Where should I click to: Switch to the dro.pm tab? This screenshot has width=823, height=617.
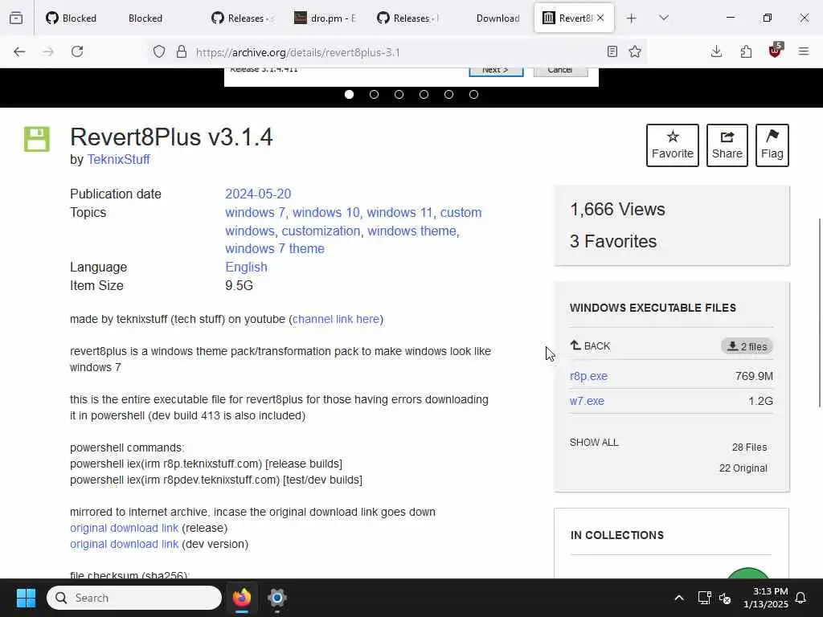[x=325, y=18]
